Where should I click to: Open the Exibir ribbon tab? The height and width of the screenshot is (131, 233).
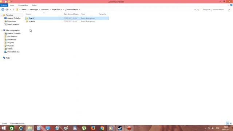34,5
